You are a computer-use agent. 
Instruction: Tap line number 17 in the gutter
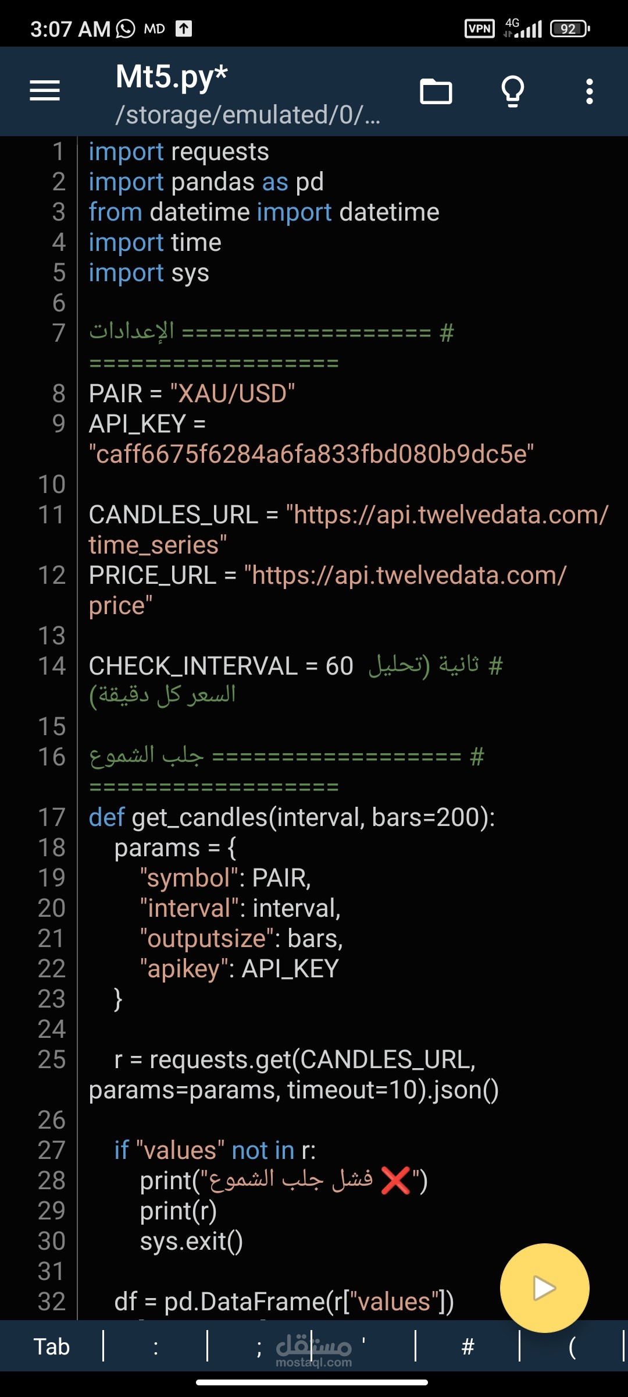[x=53, y=817]
